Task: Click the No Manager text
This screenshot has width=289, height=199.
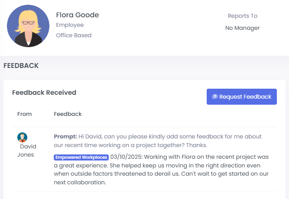Action: (x=242, y=28)
